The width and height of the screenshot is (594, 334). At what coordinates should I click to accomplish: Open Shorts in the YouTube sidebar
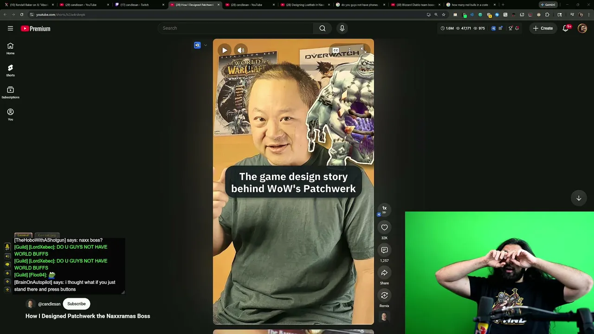10,71
